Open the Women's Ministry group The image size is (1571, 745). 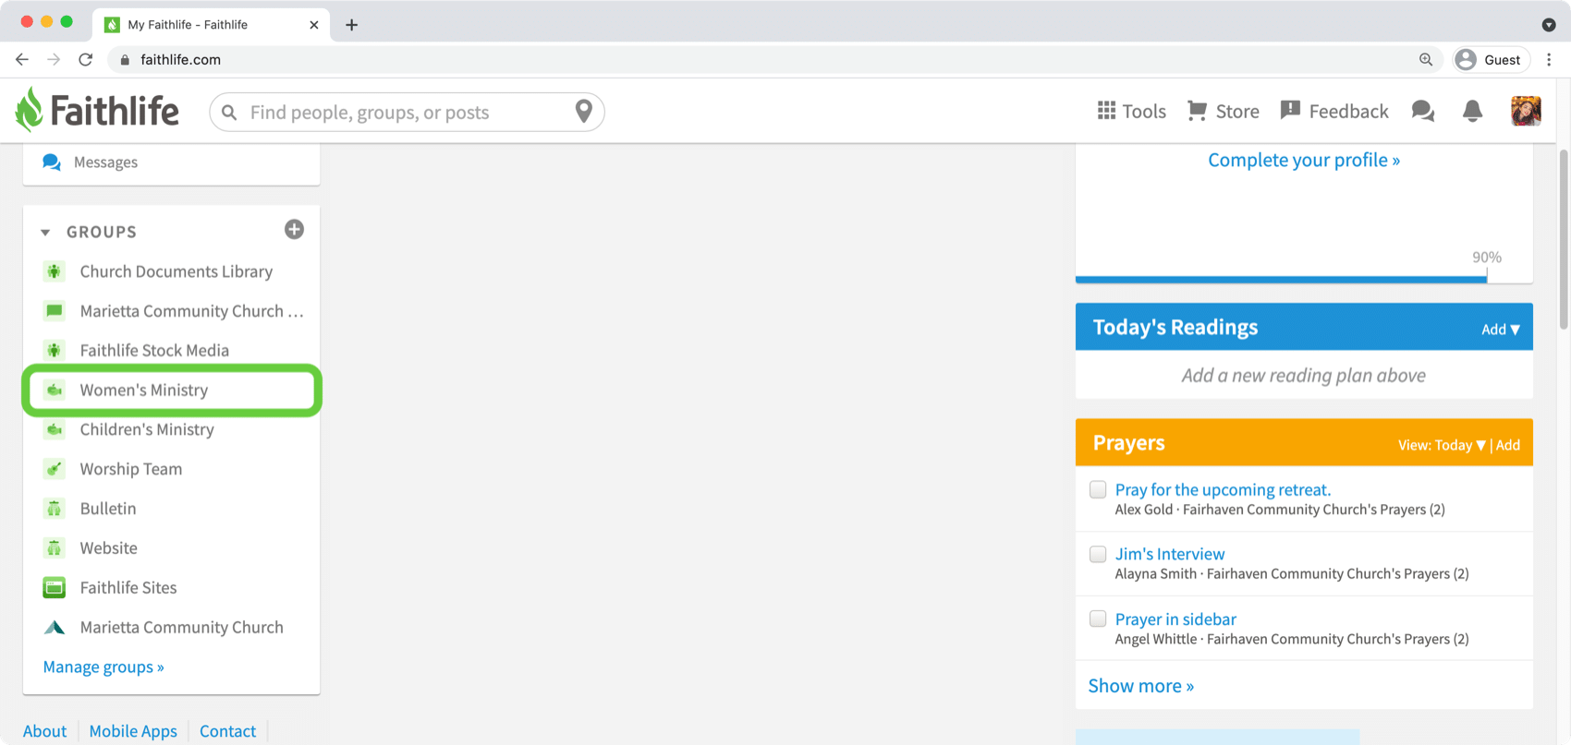point(144,390)
